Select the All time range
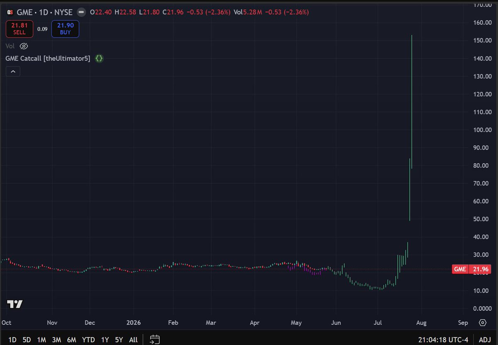Image resolution: width=498 pixels, height=345 pixels. 133,340
